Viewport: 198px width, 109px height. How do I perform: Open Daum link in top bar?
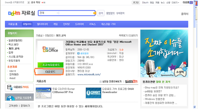coord(145,3)
